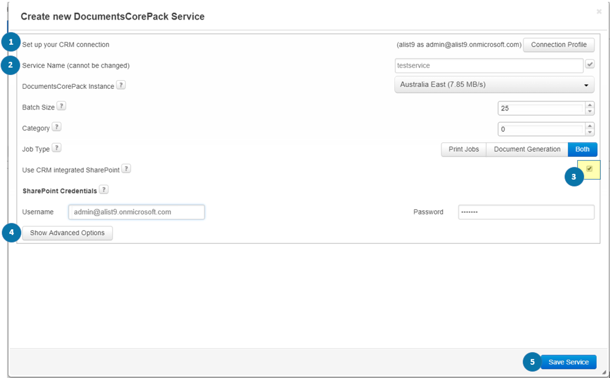This screenshot has width=610, height=378.
Task: Open help for Use CRM integrated SharePoint
Action: coord(126,169)
